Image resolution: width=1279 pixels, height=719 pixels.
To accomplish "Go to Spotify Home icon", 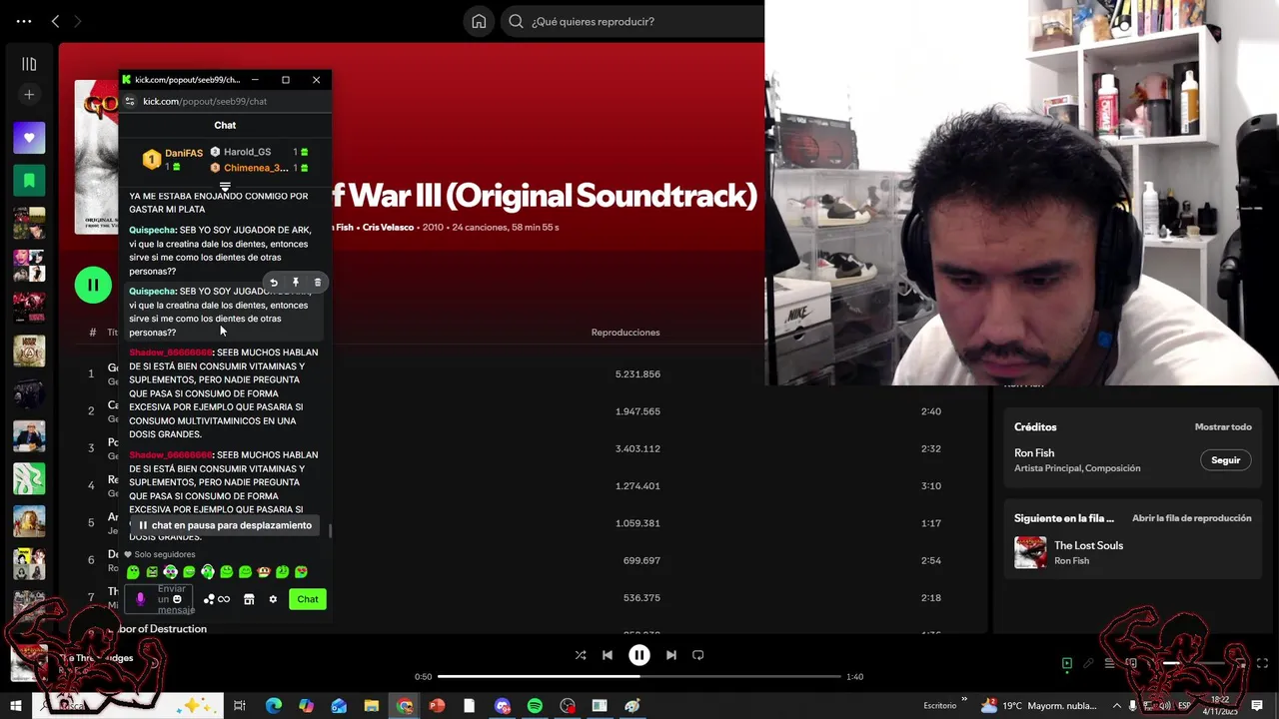I will (479, 21).
